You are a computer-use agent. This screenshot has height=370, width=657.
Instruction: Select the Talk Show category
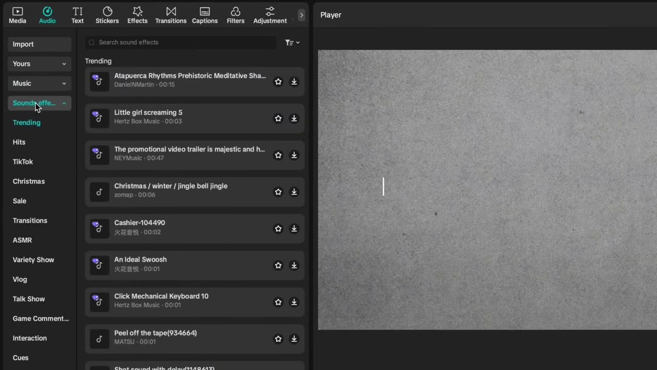(x=29, y=299)
